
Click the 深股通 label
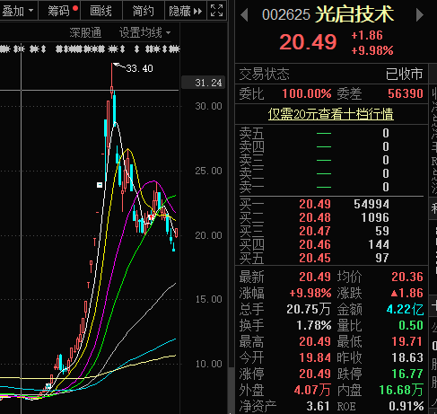(85, 32)
